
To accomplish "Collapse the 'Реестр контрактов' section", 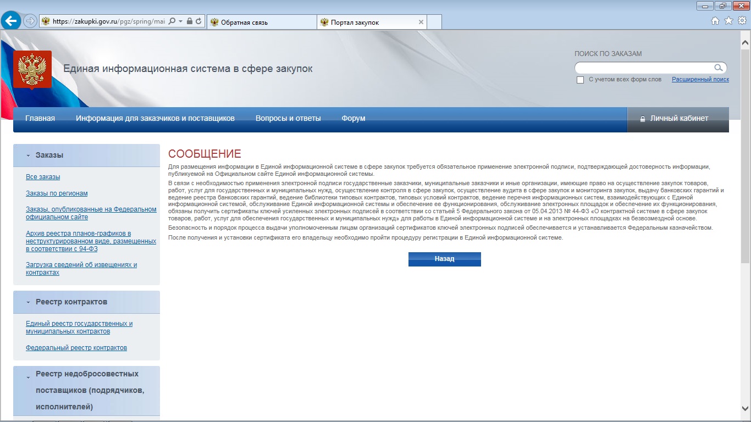I will click(28, 302).
